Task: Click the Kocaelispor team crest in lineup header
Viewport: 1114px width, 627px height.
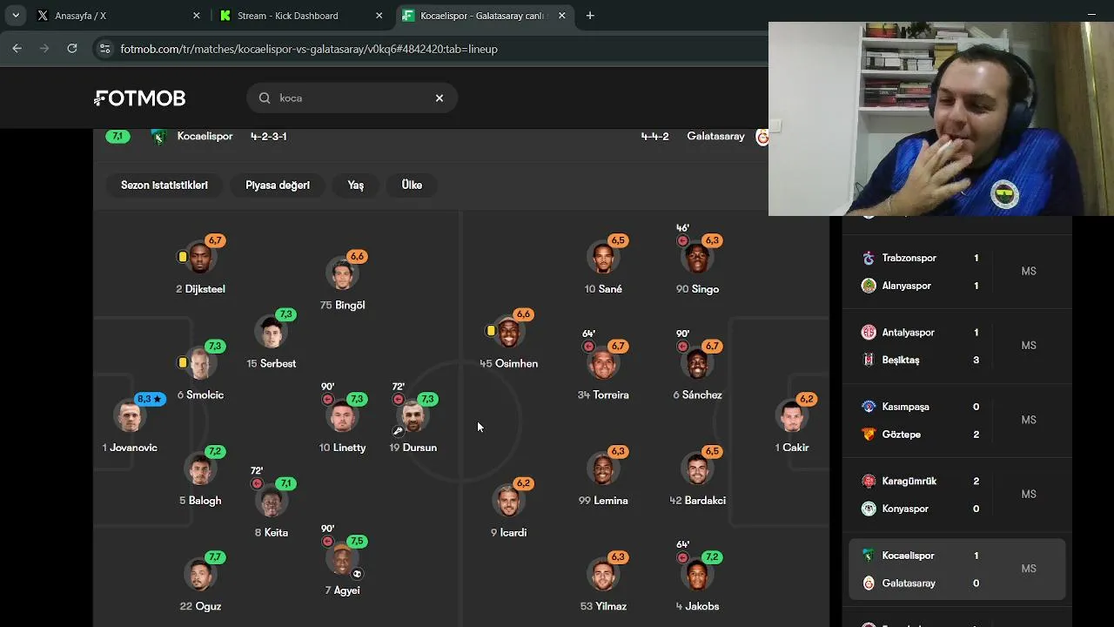Action: (158, 137)
